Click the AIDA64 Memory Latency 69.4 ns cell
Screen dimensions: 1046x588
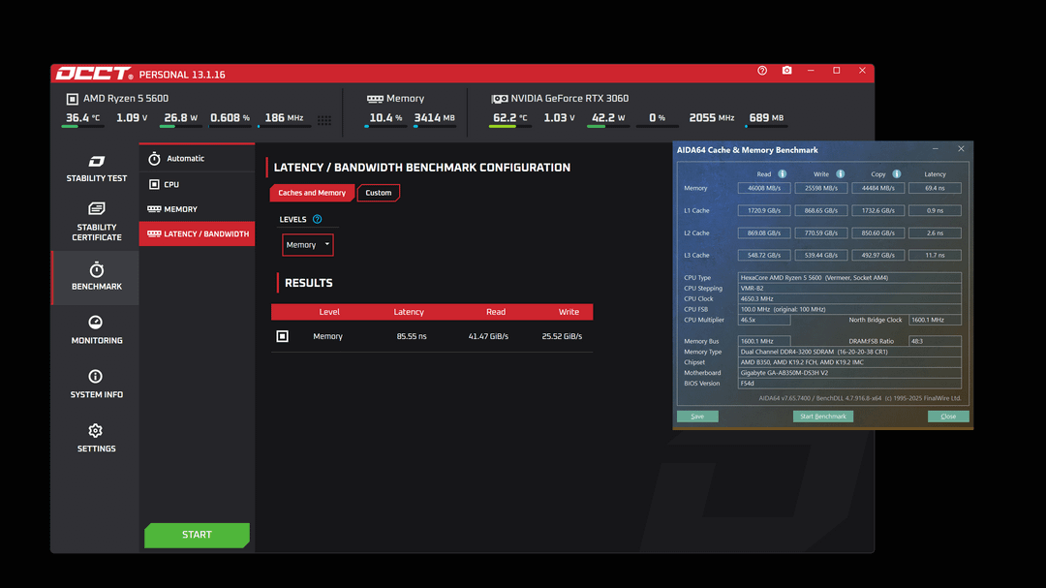(x=935, y=188)
